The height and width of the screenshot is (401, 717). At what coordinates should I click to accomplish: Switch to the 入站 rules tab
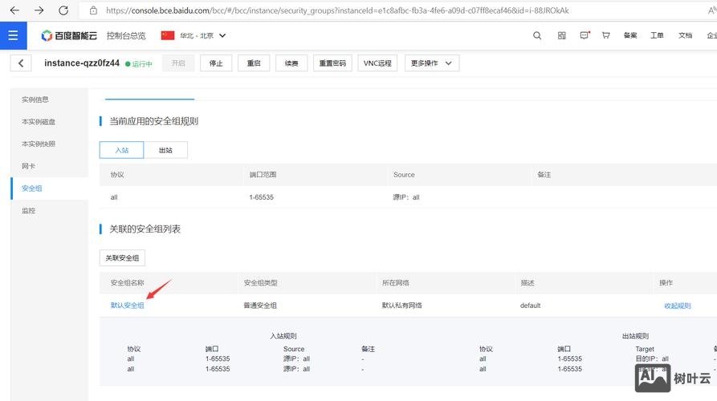point(121,150)
